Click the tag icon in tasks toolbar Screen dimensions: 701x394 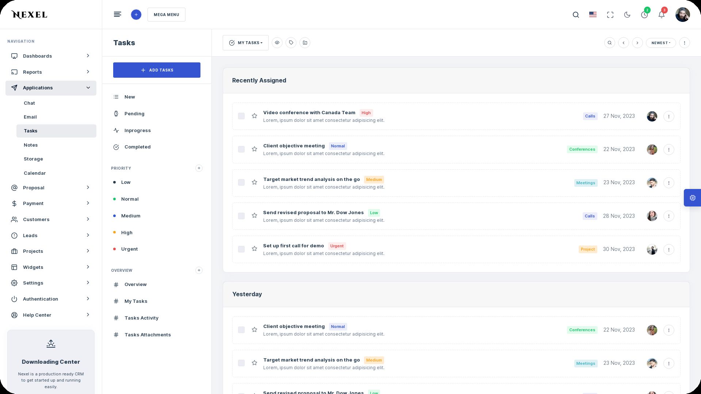point(291,43)
